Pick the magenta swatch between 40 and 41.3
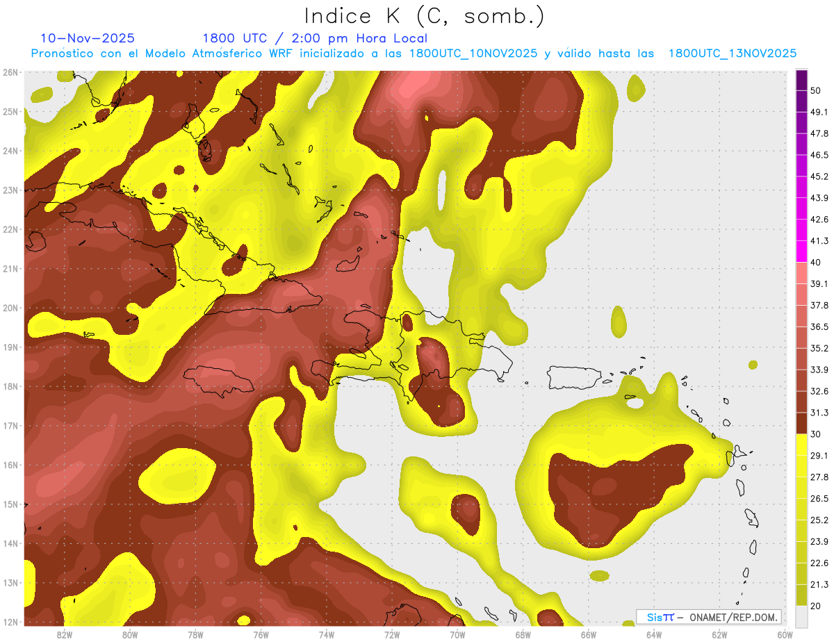Screen dimensions: 834x644 801,251
